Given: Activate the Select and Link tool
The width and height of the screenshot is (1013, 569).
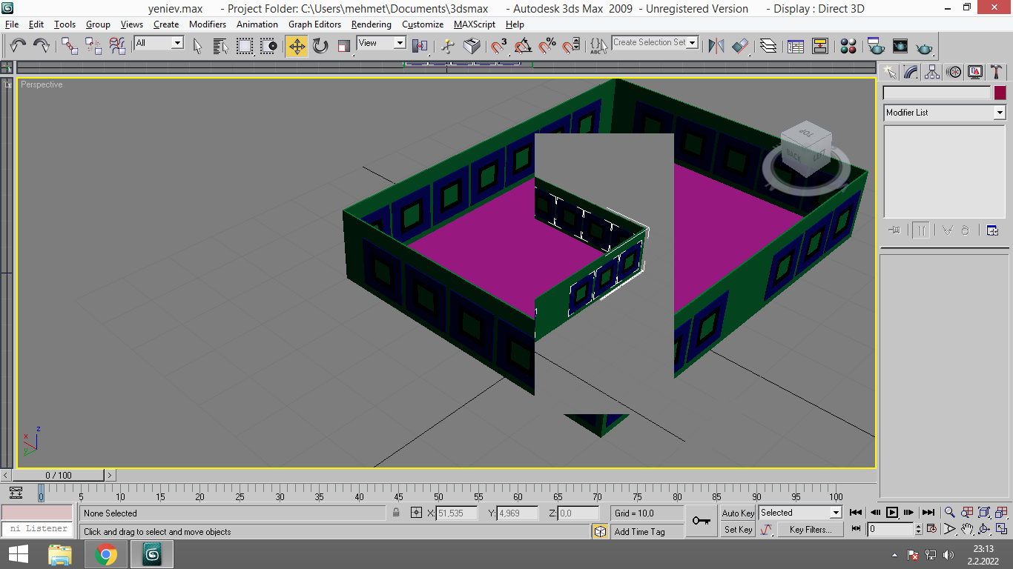Looking at the screenshot, I should click(70, 46).
